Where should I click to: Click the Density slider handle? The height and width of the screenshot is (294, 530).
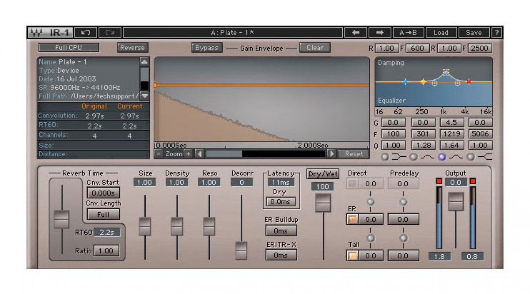point(177,226)
